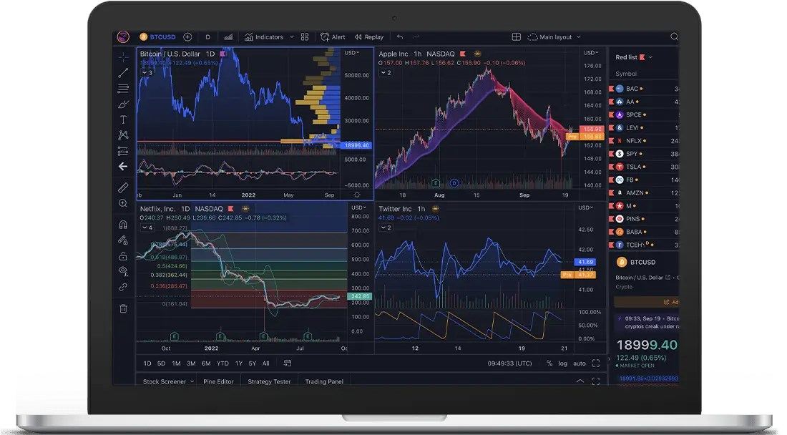Click the redo arrow
Viewport: 787px width, 435px height.
(x=416, y=37)
